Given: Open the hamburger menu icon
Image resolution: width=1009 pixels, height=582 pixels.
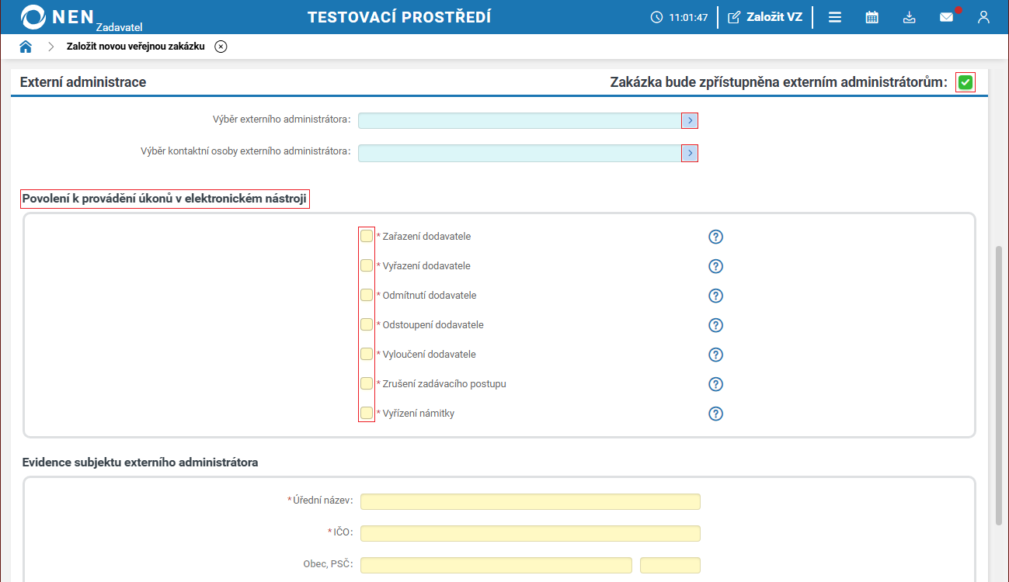Looking at the screenshot, I should pyautogui.click(x=835, y=17).
